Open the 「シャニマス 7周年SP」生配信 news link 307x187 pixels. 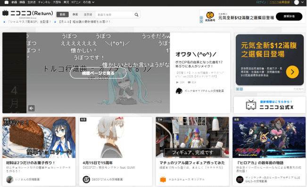(29, 22)
